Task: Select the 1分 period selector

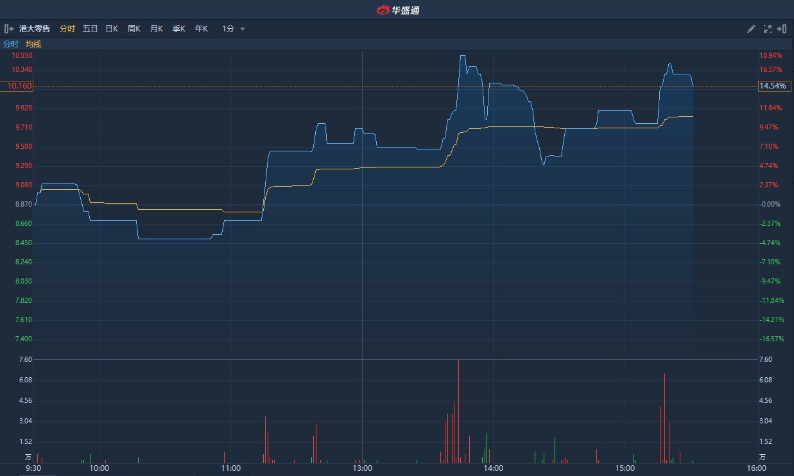Action: [228, 29]
